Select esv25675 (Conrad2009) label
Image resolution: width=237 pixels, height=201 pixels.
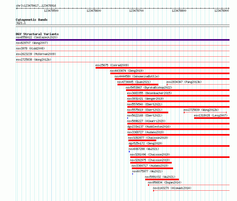click(112, 65)
